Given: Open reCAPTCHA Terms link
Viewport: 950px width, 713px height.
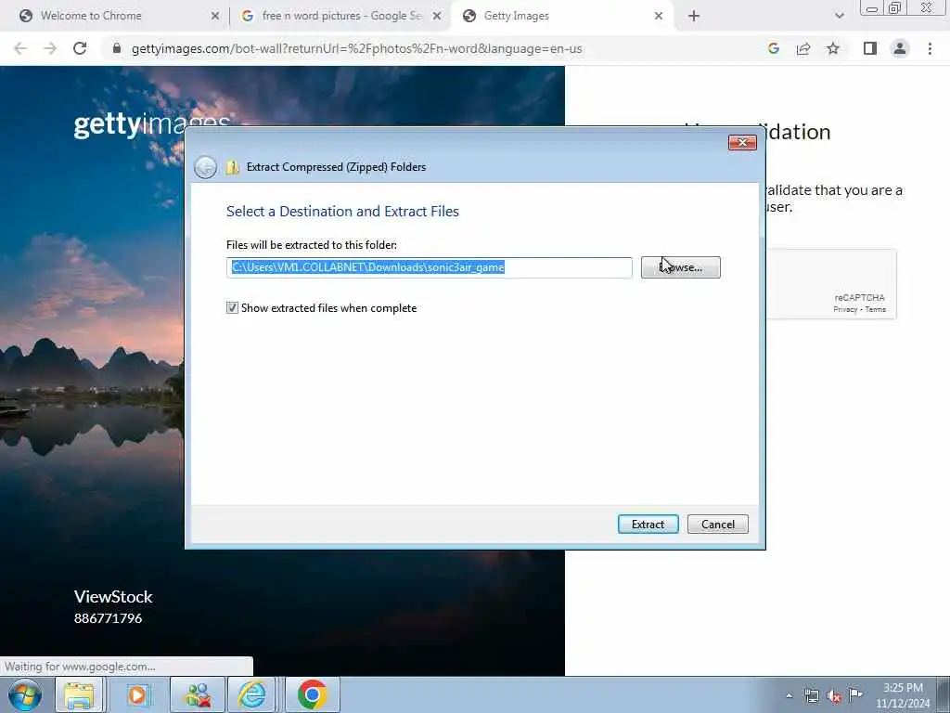Looking at the screenshot, I should click(876, 309).
